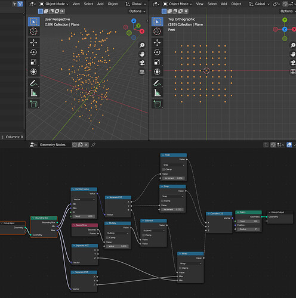Open the Object Mode dropdown in the Top Orthographic viewport

point(178,4)
